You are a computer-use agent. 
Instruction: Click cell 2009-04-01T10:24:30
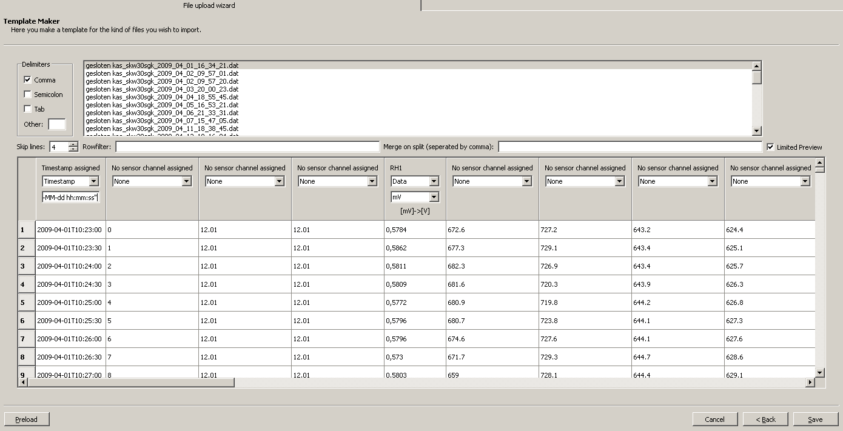coord(70,284)
